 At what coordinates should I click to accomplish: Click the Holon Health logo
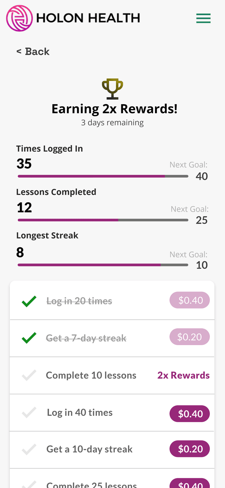pyautogui.click(x=73, y=18)
